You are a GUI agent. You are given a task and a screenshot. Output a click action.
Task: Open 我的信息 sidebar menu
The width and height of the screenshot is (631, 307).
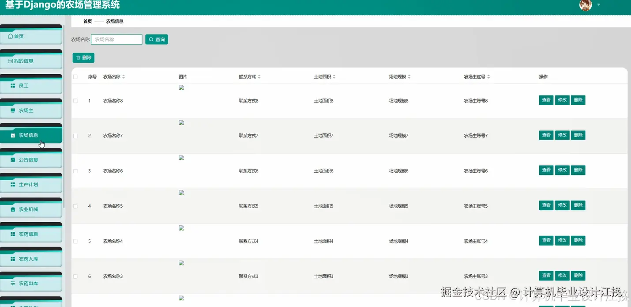click(x=31, y=61)
